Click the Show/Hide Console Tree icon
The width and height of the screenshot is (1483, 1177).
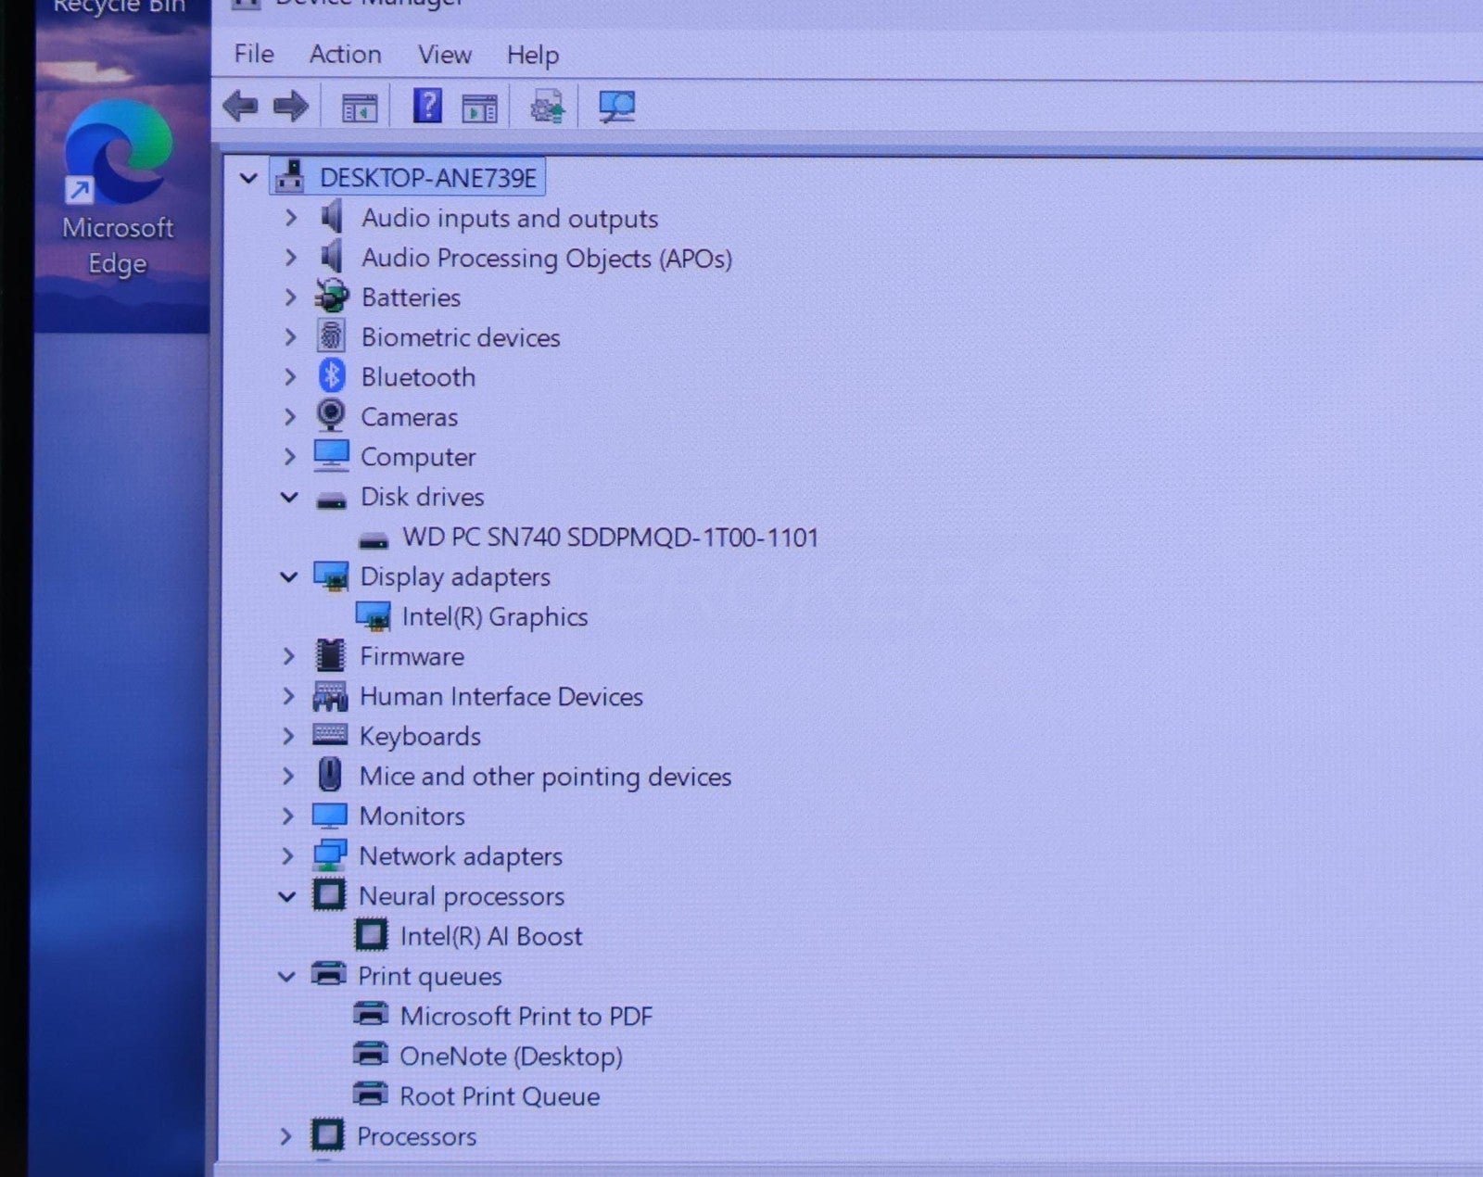pos(360,108)
